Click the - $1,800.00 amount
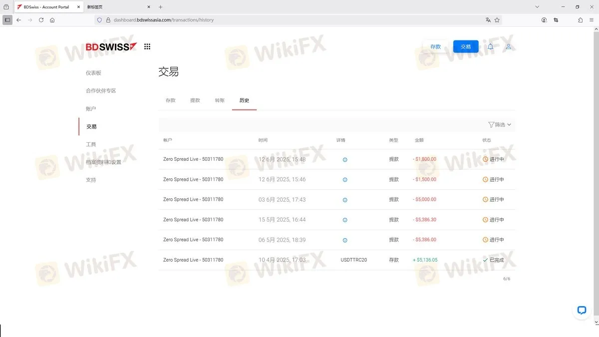The width and height of the screenshot is (599, 337). click(424, 159)
